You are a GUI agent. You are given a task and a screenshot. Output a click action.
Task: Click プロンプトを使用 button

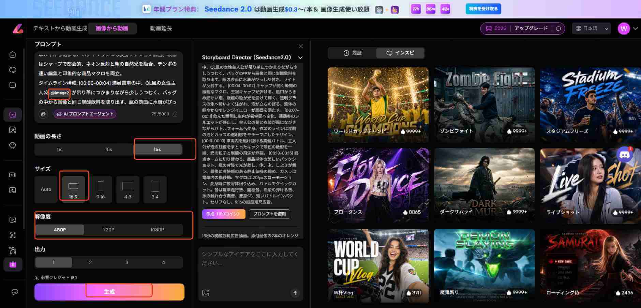[x=269, y=214]
